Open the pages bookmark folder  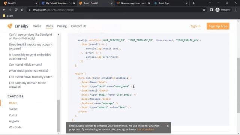(x=8, y=16)
